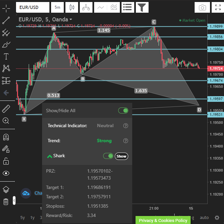Screen dimensions: 224x224
Task: Toggle magnet mode
Action: [x=6, y=137]
